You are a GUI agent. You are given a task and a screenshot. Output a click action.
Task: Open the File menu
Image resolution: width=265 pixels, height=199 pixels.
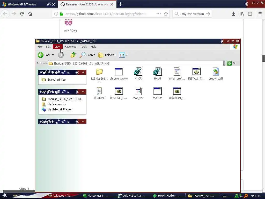(40, 47)
